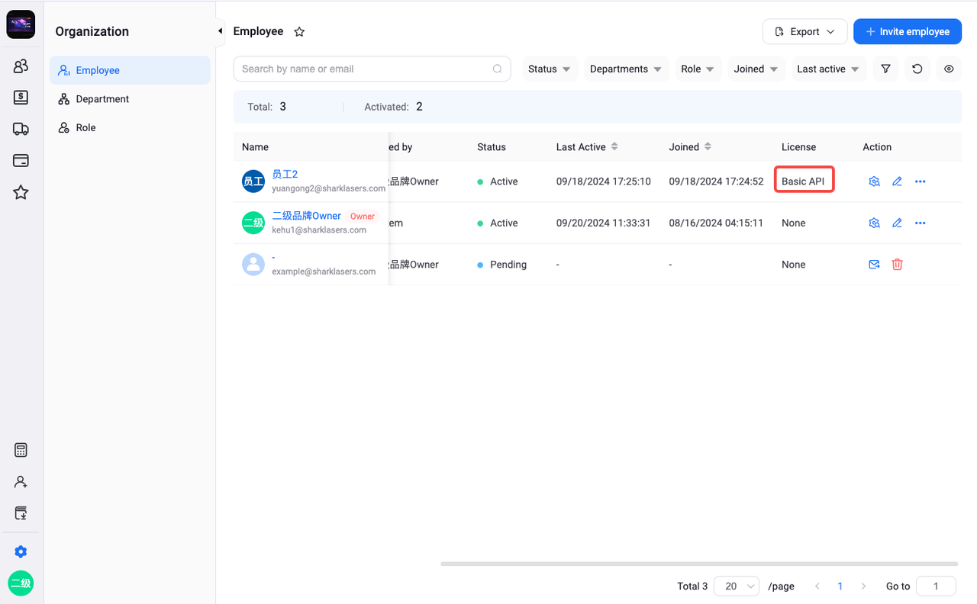Viewport: 977px width, 604px height.
Task: Click the 员工 blue avatar in first row
Action: (253, 182)
